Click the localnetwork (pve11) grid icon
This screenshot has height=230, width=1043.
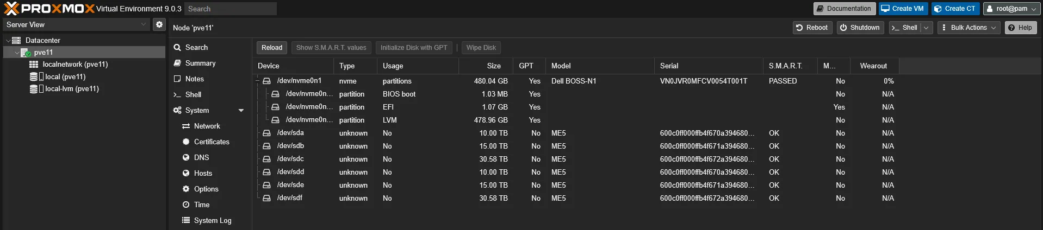pyautogui.click(x=34, y=65)
